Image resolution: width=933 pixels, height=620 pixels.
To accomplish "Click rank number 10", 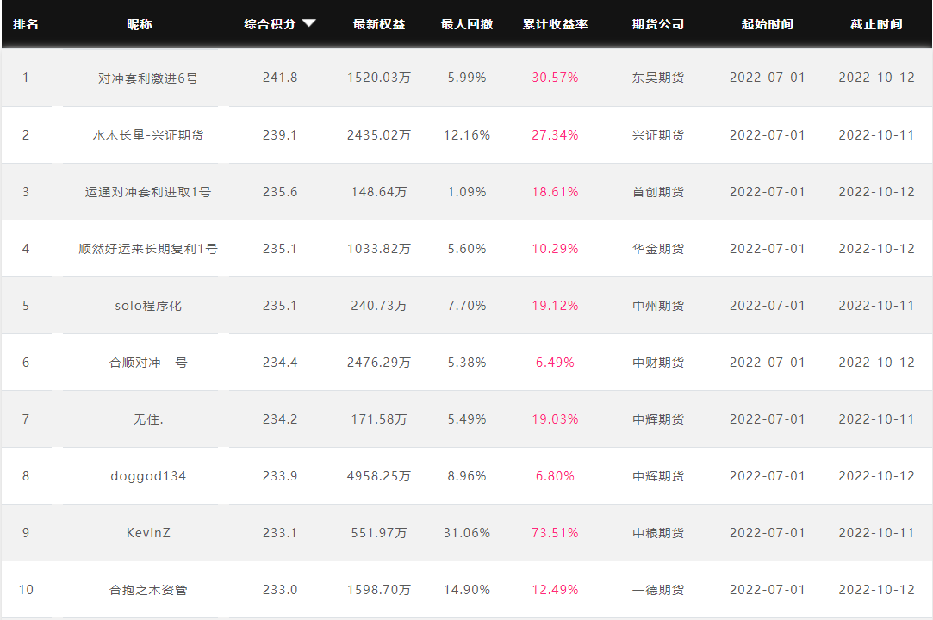I will (x=26, y=590).
